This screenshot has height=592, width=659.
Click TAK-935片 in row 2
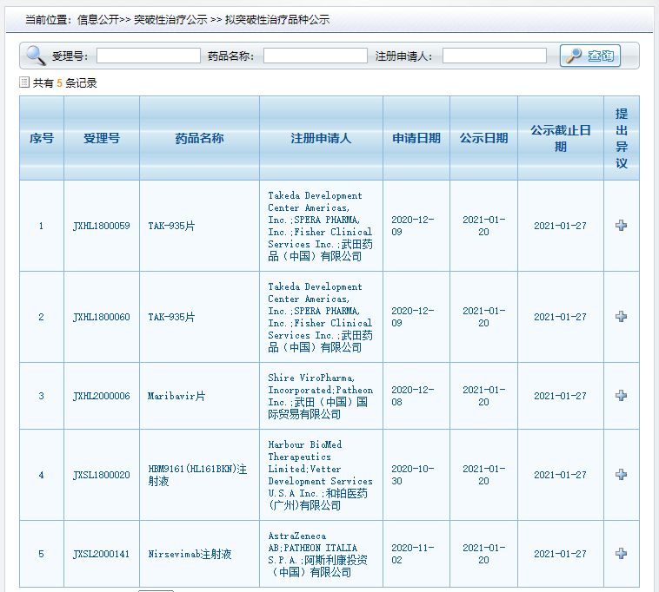pos(171,317)
